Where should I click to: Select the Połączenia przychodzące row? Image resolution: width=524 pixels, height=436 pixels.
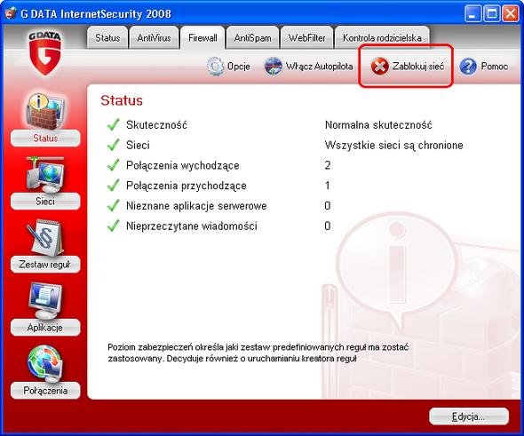pos(187,186)
